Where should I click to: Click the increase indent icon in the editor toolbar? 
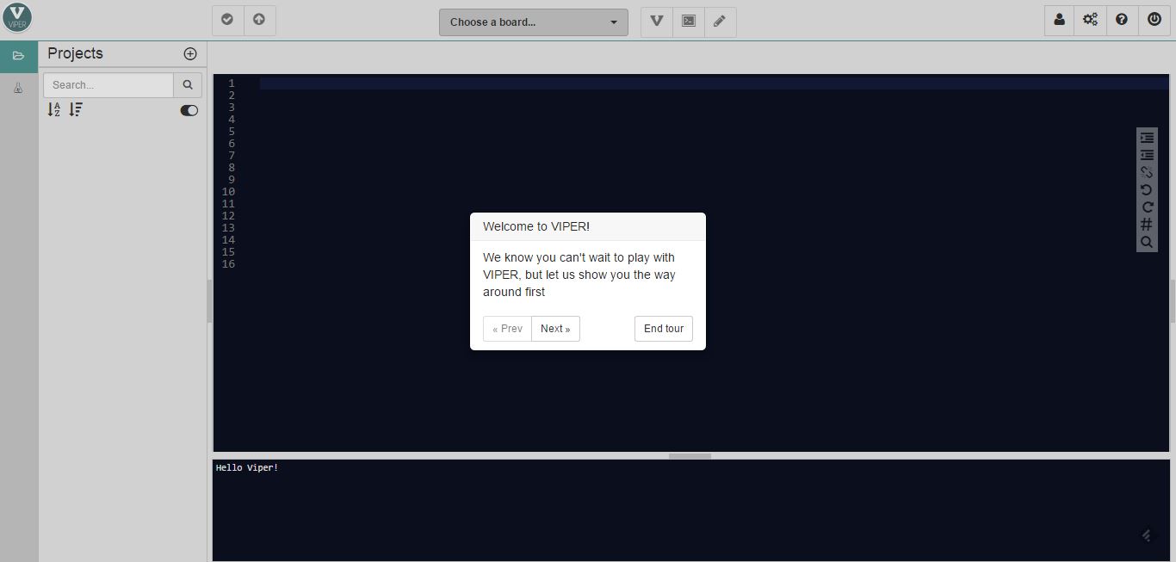click(1147, 138)
